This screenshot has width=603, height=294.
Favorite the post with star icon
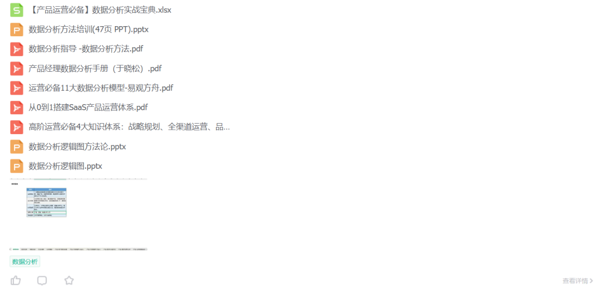69,281
